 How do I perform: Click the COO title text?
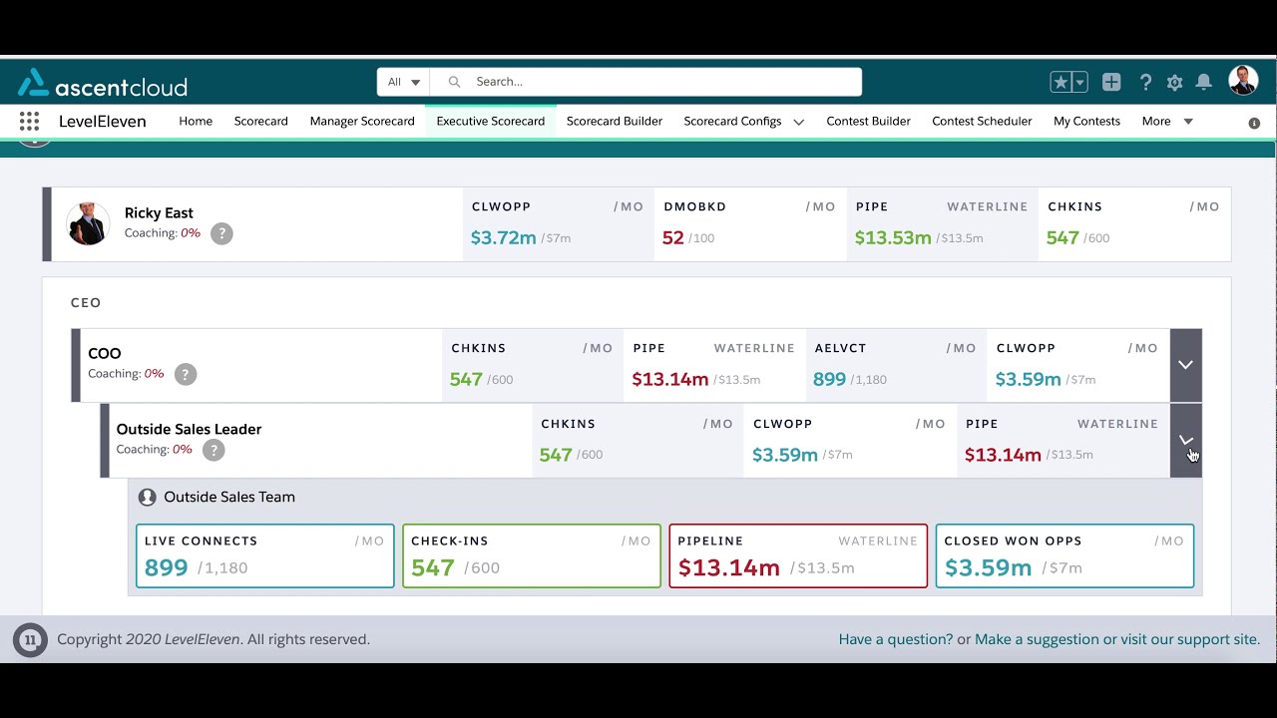pos(105,353)
